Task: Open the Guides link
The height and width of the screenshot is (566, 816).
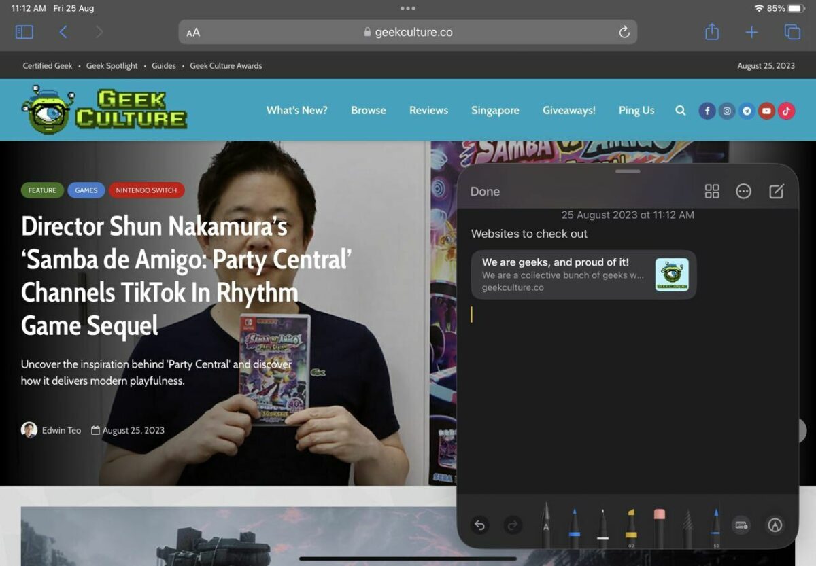Action: (x=163, y=66)
